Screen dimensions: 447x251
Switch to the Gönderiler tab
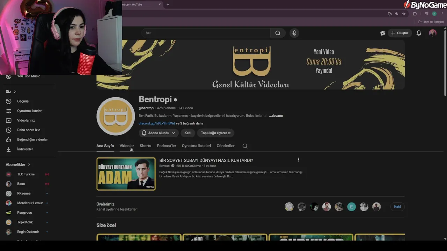tap(226, 146)
